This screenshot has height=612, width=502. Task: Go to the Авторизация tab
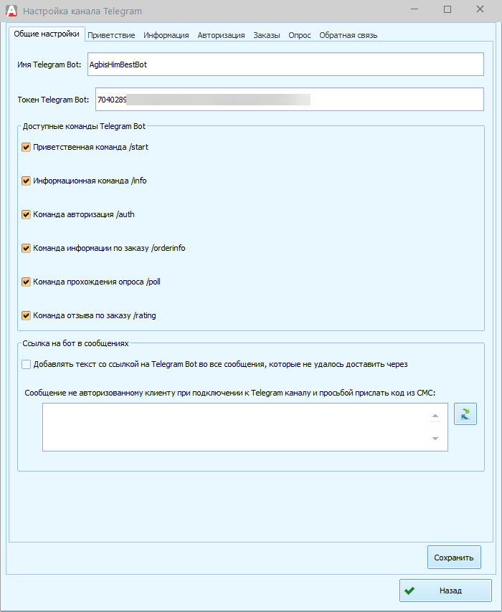[x=221, y=35]
